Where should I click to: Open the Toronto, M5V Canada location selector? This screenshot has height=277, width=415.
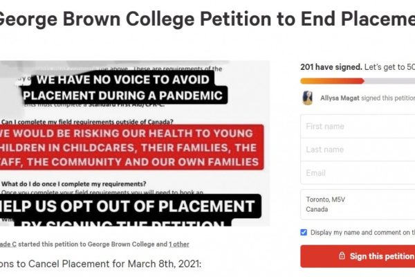(x=358, y=204)
